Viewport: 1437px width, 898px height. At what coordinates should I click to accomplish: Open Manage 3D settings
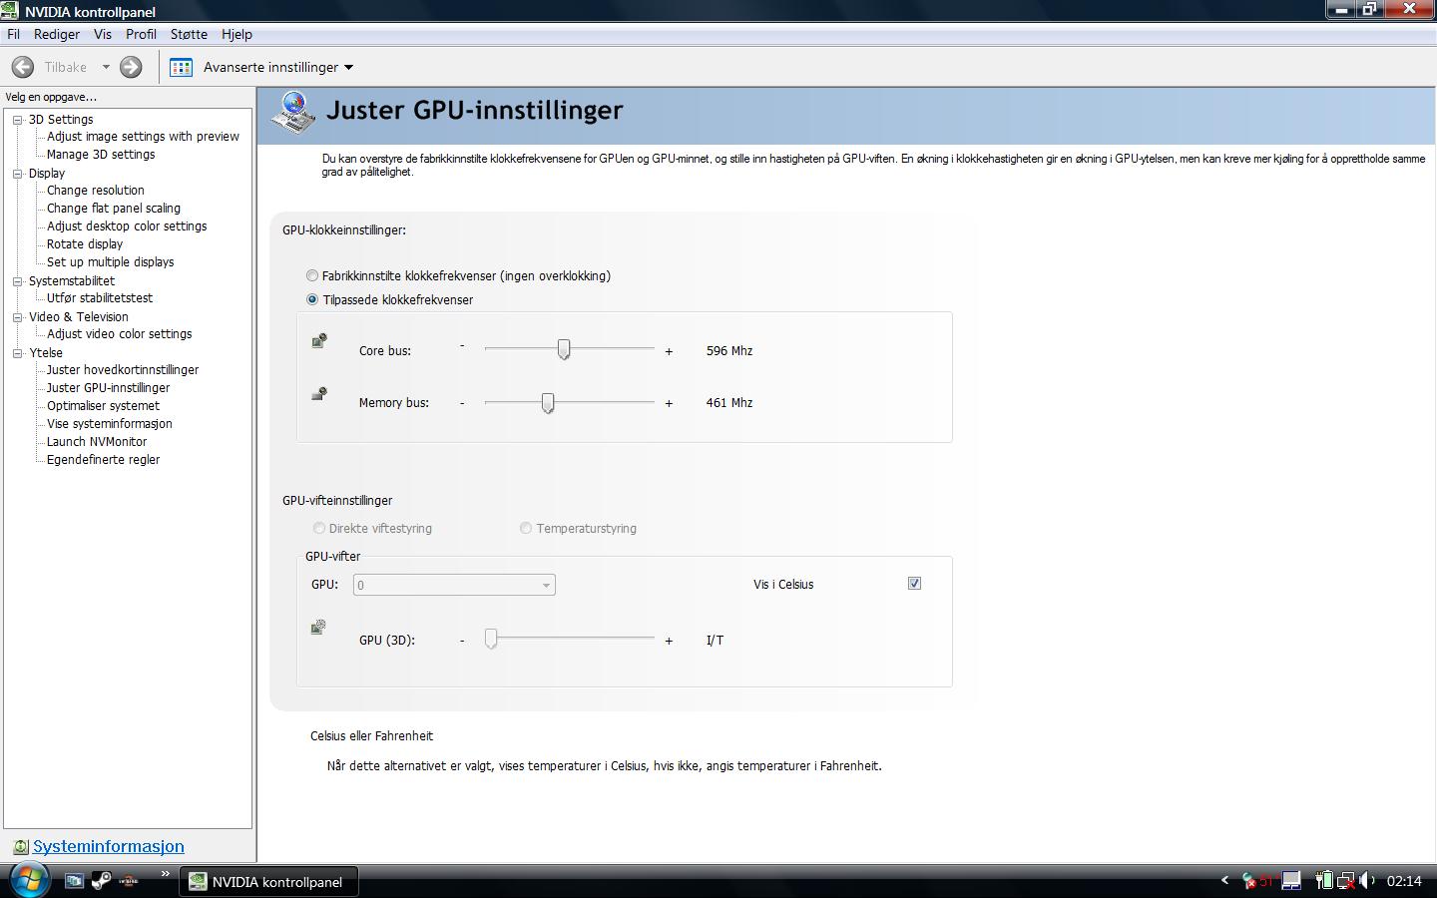point(101,155)
